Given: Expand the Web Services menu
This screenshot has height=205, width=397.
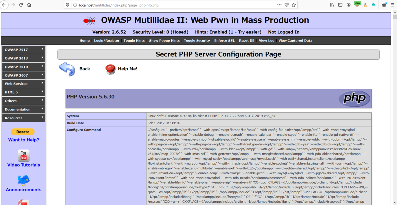Looking at the screenshot, I should point(23,84).
